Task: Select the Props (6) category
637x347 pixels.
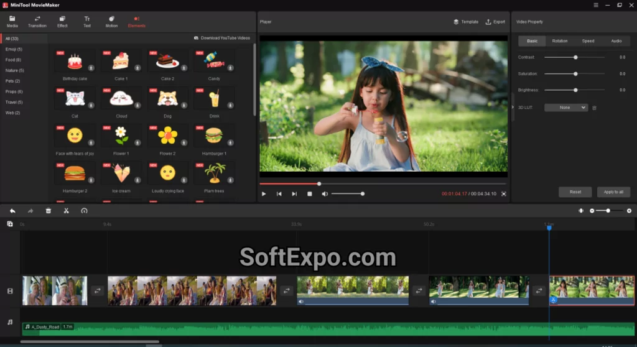Action: pos(14,91)
